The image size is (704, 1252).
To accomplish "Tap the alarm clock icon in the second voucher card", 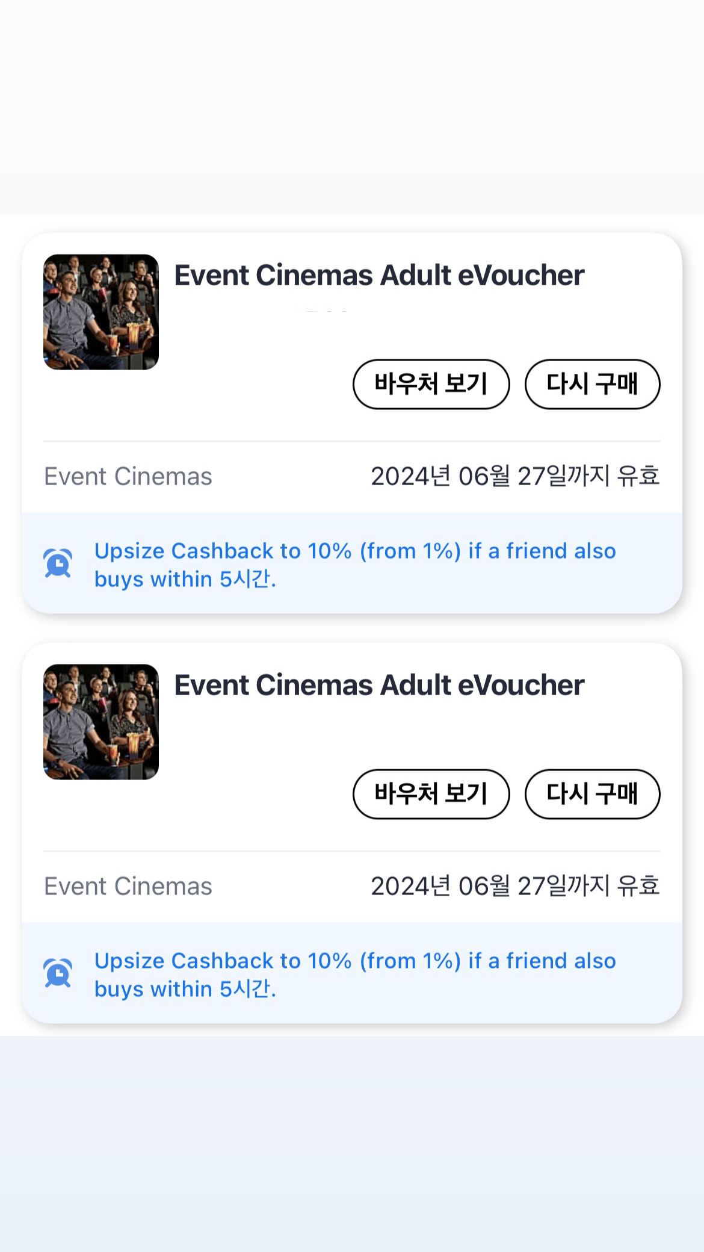I will coord(58,973).
